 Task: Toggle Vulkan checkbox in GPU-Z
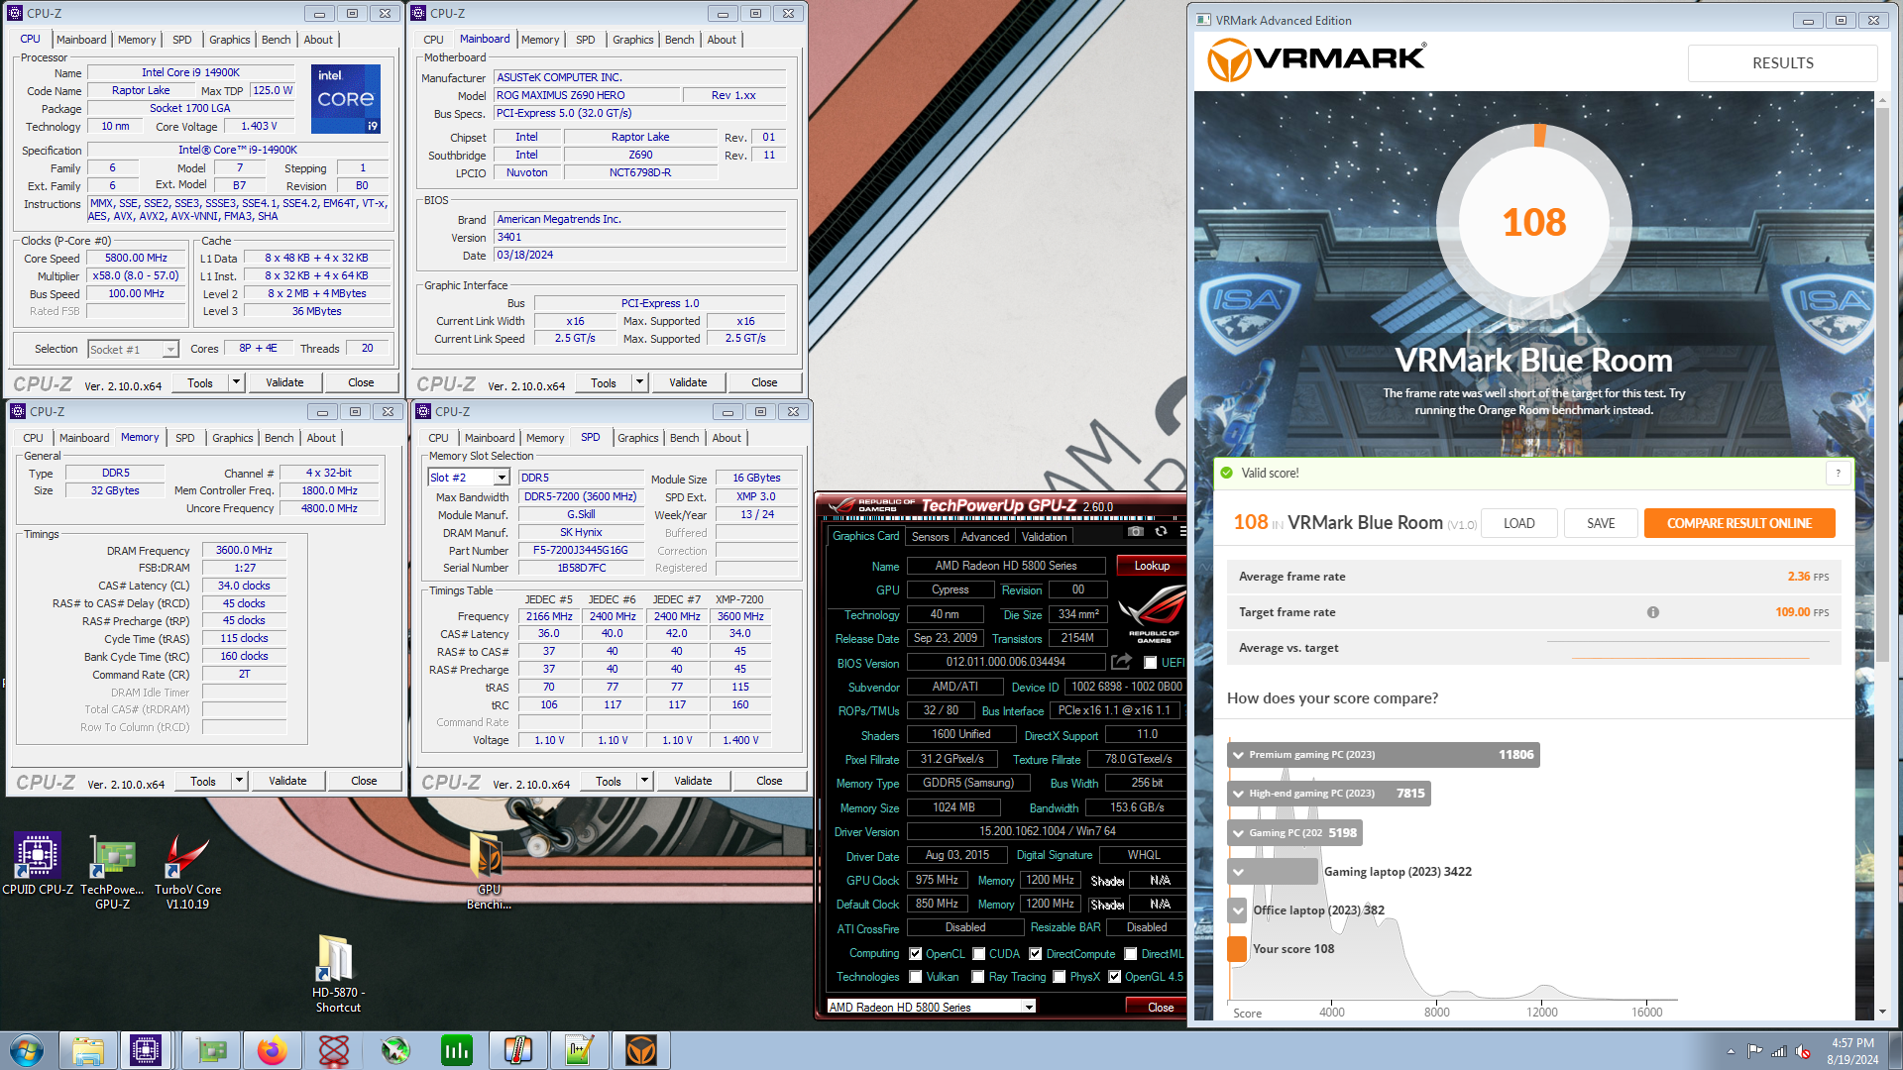[916, 977]
